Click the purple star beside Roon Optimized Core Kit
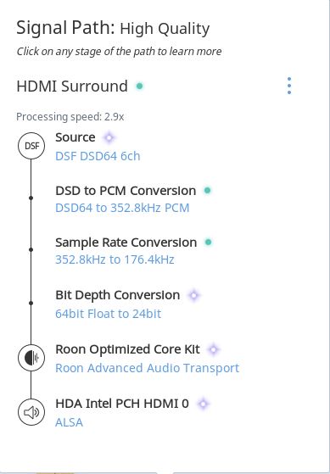 (x=214, y=349)
